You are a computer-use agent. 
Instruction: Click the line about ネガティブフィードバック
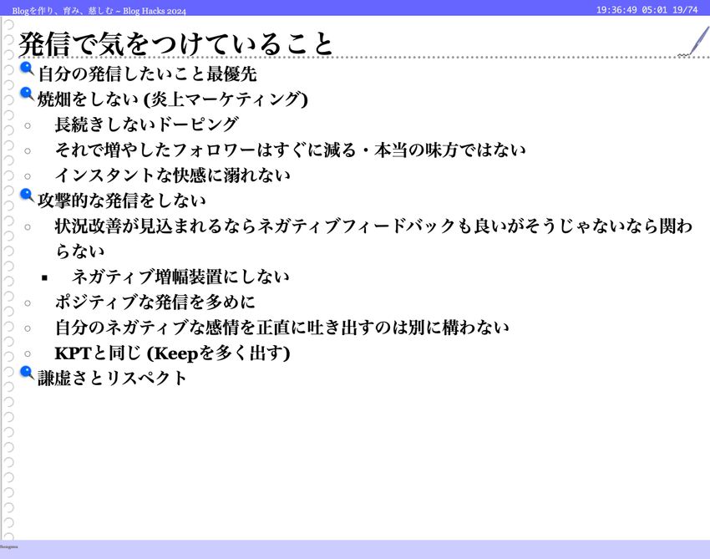click(373, 226)
